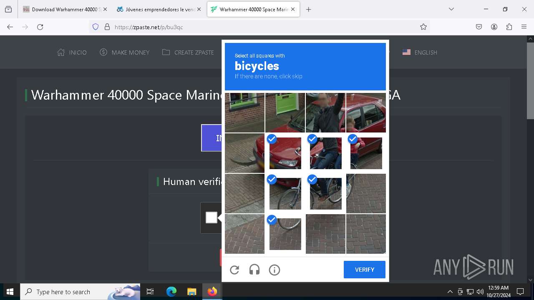This screenshot has width=534, height=300.
Task: Open captcha information icon
Action: (x=275, y=270)
